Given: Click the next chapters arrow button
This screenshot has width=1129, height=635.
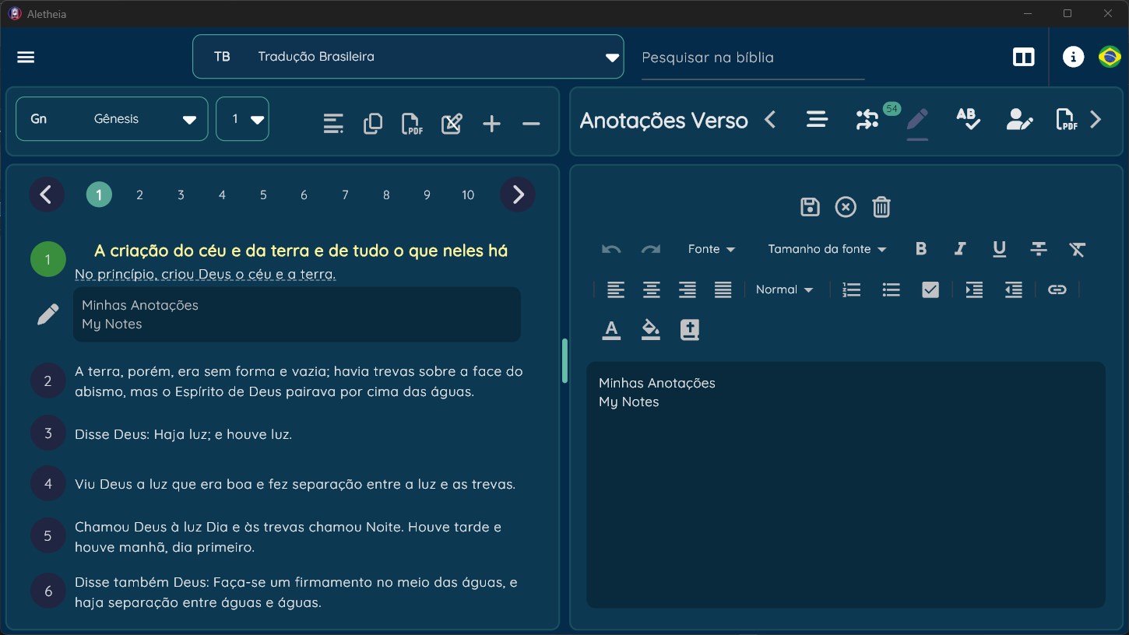Looking at the screenshot, I should (x=518, y=195).
